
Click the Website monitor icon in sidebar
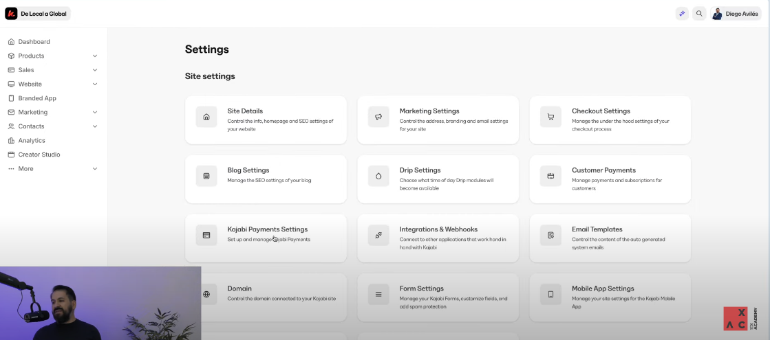[x=11, y=84]
